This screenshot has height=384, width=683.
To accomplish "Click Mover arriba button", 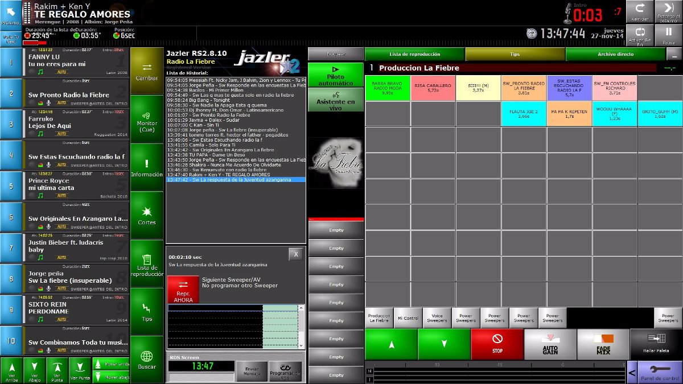I will [x=111, y=364].
